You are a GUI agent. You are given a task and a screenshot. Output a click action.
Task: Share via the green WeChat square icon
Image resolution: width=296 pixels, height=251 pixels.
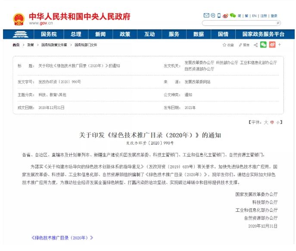(x=263, y=45)
